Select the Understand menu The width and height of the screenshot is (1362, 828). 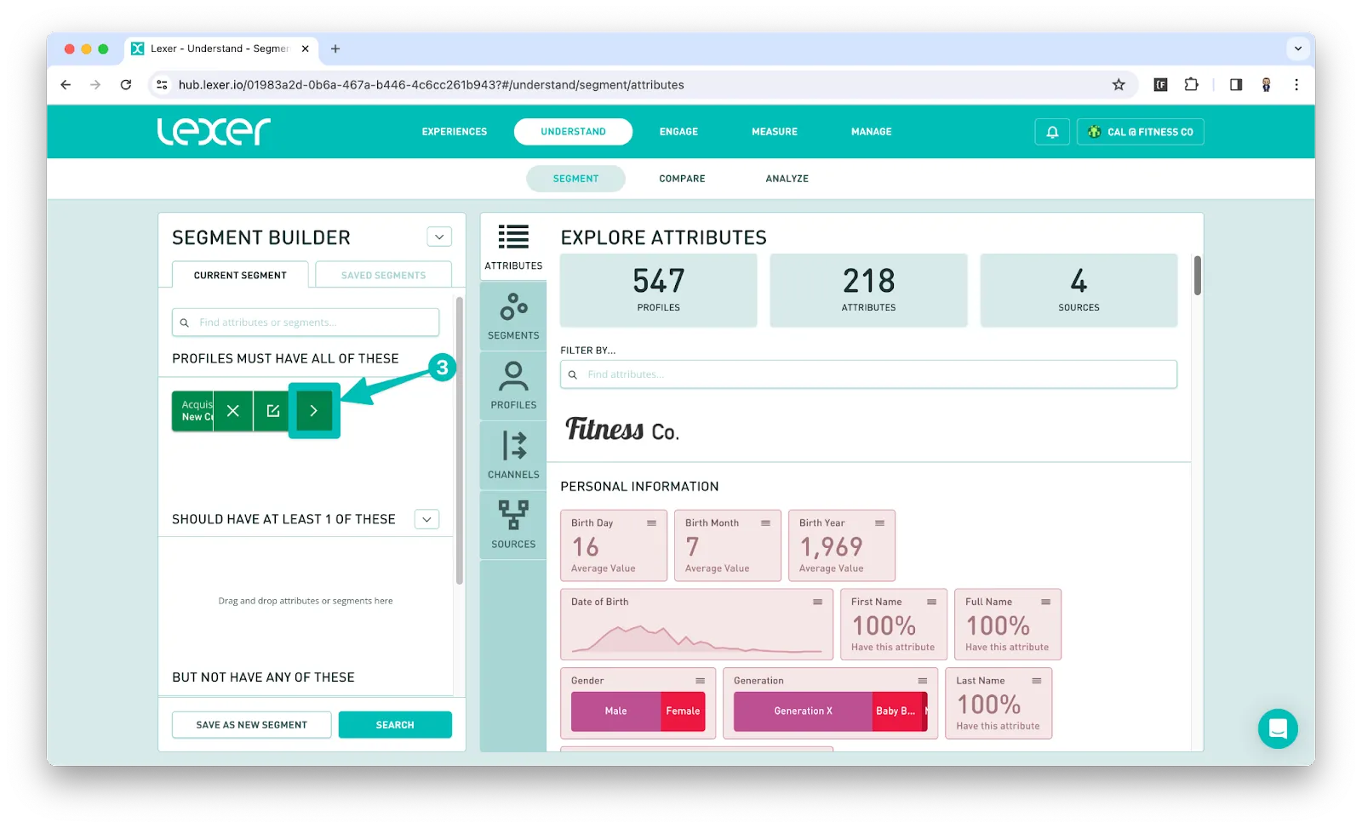coord(573,132)
